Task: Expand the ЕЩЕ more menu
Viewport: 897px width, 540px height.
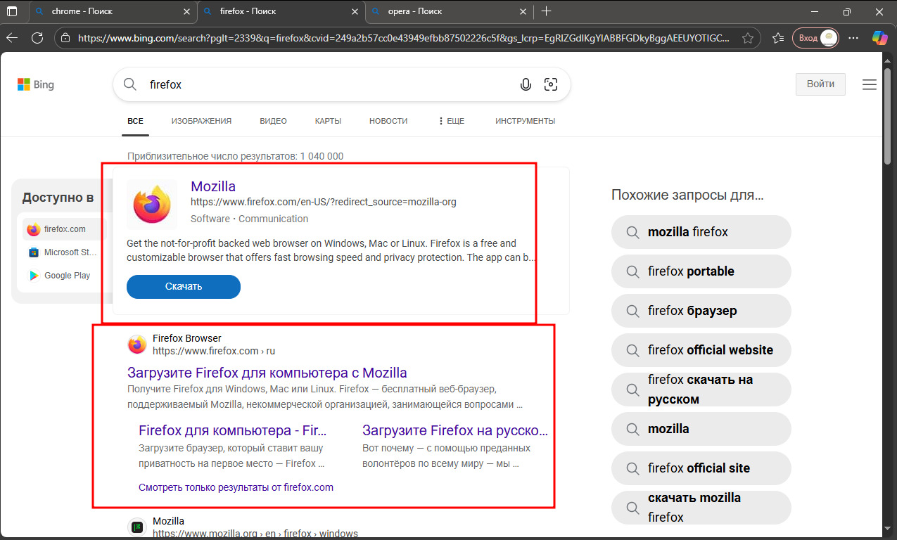Action: click(x=450, y=121)
